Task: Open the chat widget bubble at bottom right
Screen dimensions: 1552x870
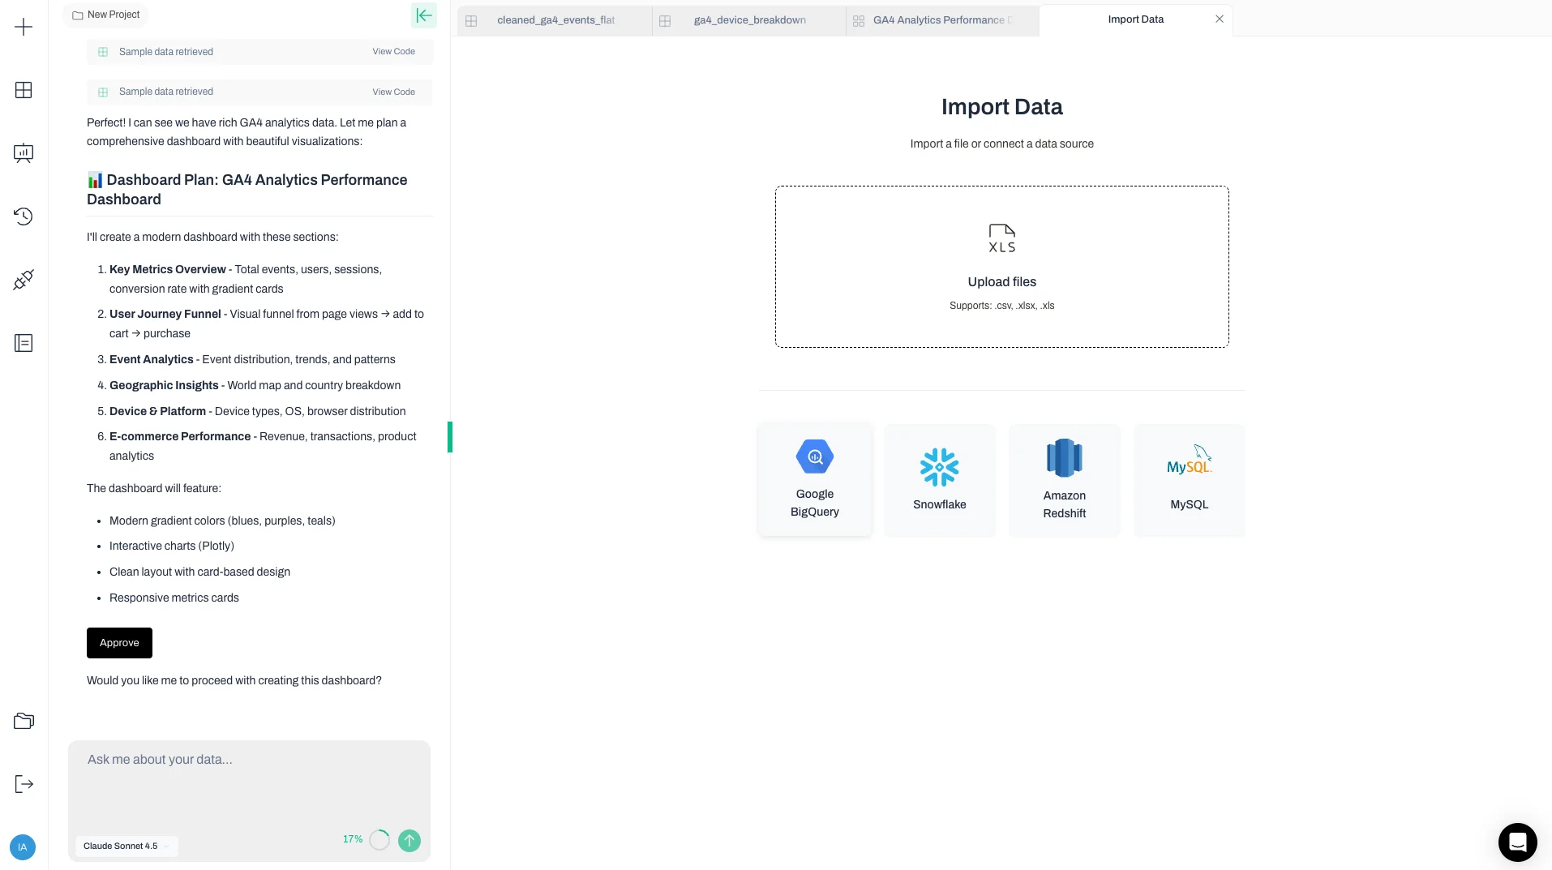Action: click(1517, 842)
